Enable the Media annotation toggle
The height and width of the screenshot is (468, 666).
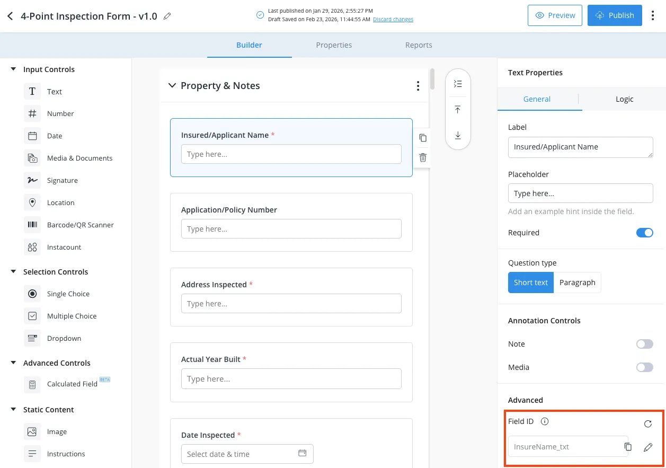(644, 367)
